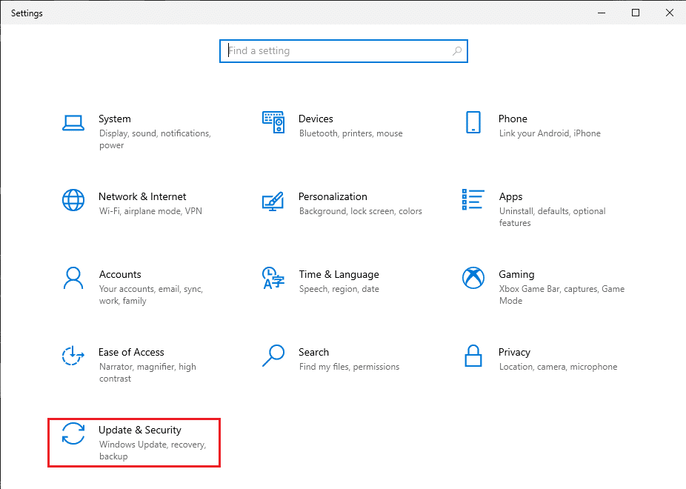Open the Windows Update category
Screen dimensions: 686x489
click(x=140, y=430)
